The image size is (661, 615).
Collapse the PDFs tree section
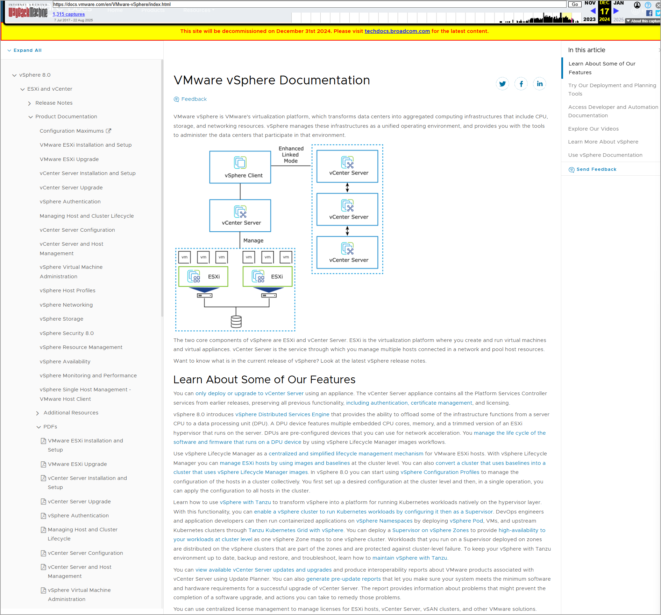[38, 427]
